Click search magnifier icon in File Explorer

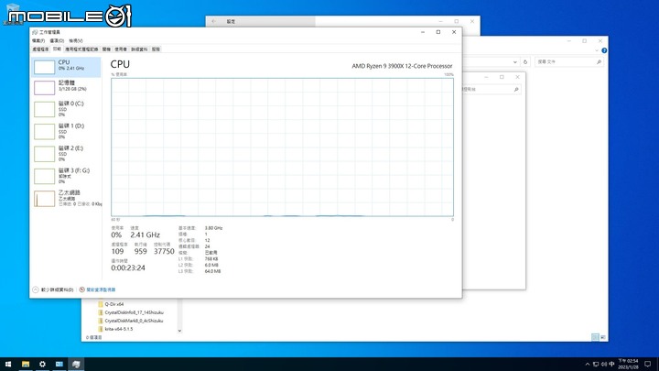599,62
